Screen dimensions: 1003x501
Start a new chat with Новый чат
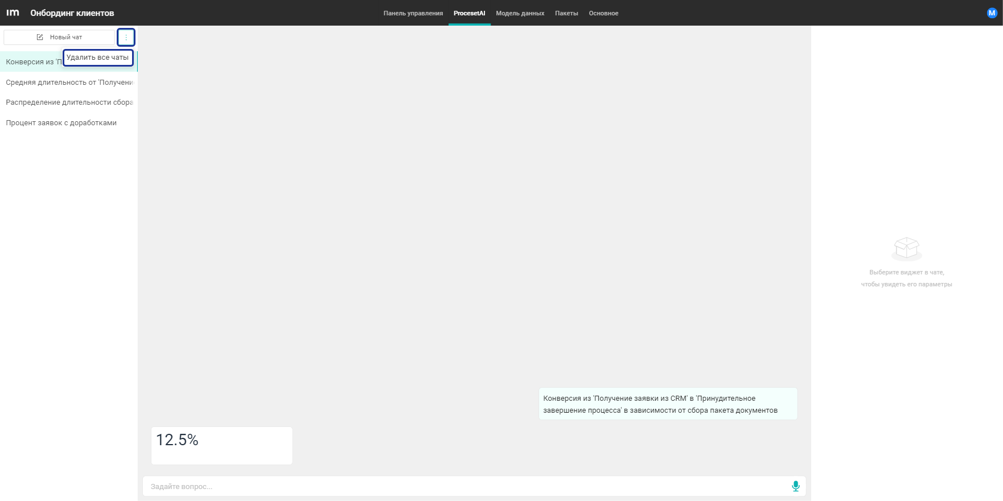[59, 37]
